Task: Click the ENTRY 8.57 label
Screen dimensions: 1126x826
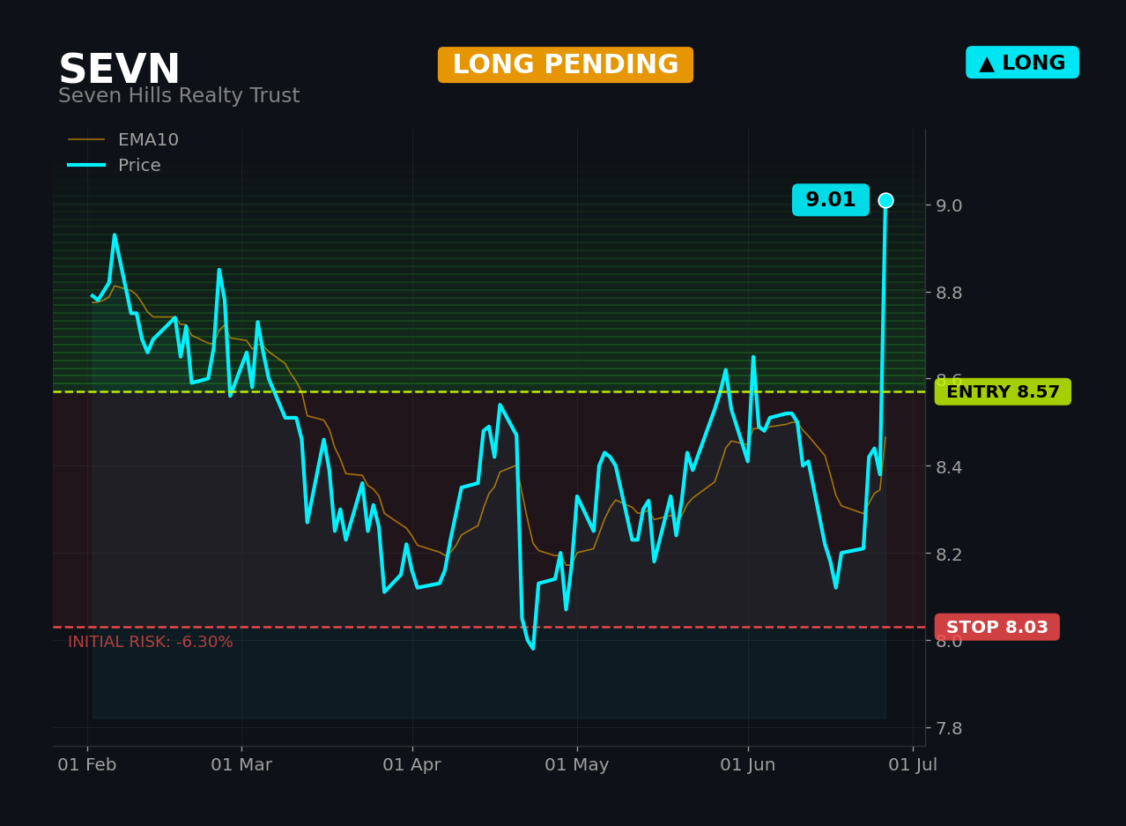Action: [1003, 392]
